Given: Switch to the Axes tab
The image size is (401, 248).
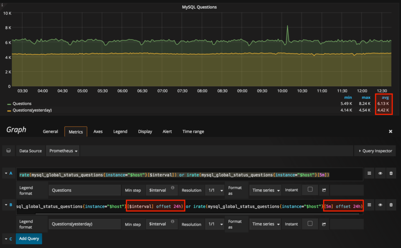Looking at the screenshot, I should 98,132.
